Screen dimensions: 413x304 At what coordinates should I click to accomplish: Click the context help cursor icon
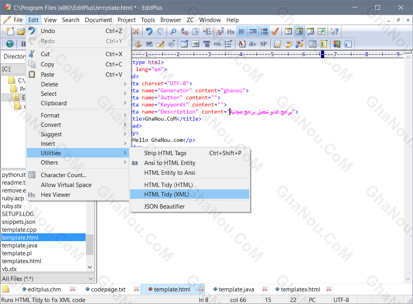tap(334, 31)
